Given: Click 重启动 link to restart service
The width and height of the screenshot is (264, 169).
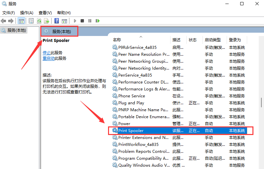Looking at the screenshot, I should coord(49,58).
